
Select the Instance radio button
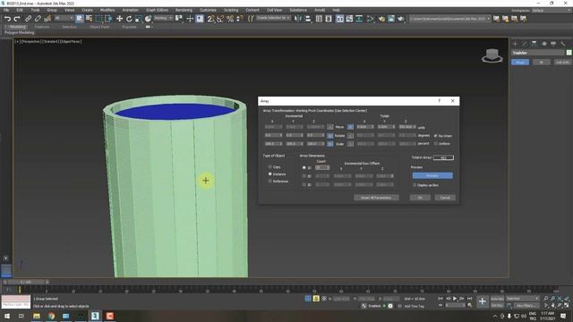point(270,174)
